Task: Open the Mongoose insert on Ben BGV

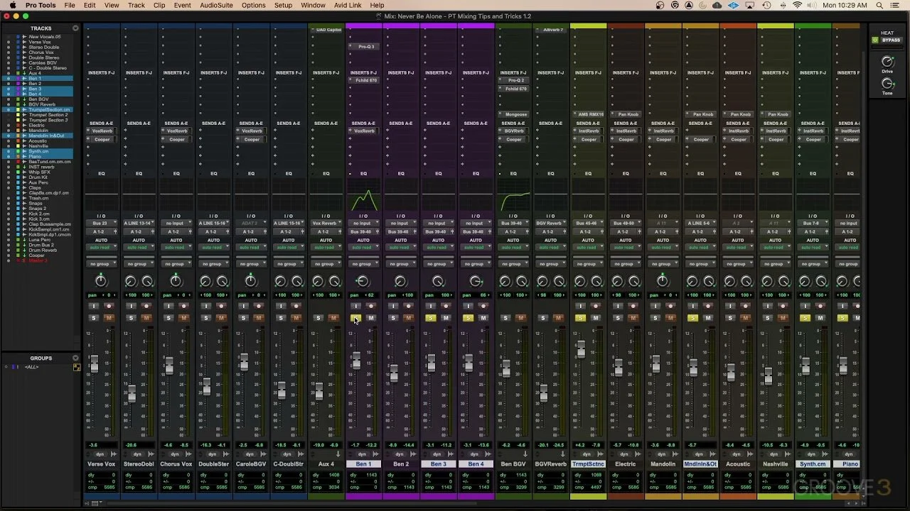Action: pos(515,114)
